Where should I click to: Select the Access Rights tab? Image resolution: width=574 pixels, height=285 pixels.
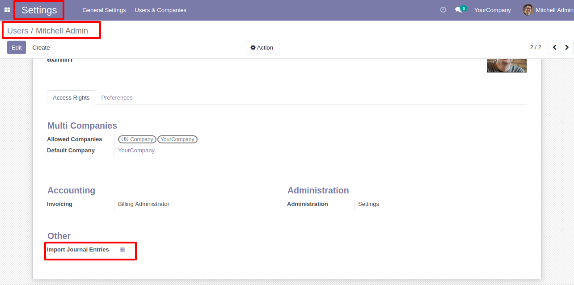(71, 98)
